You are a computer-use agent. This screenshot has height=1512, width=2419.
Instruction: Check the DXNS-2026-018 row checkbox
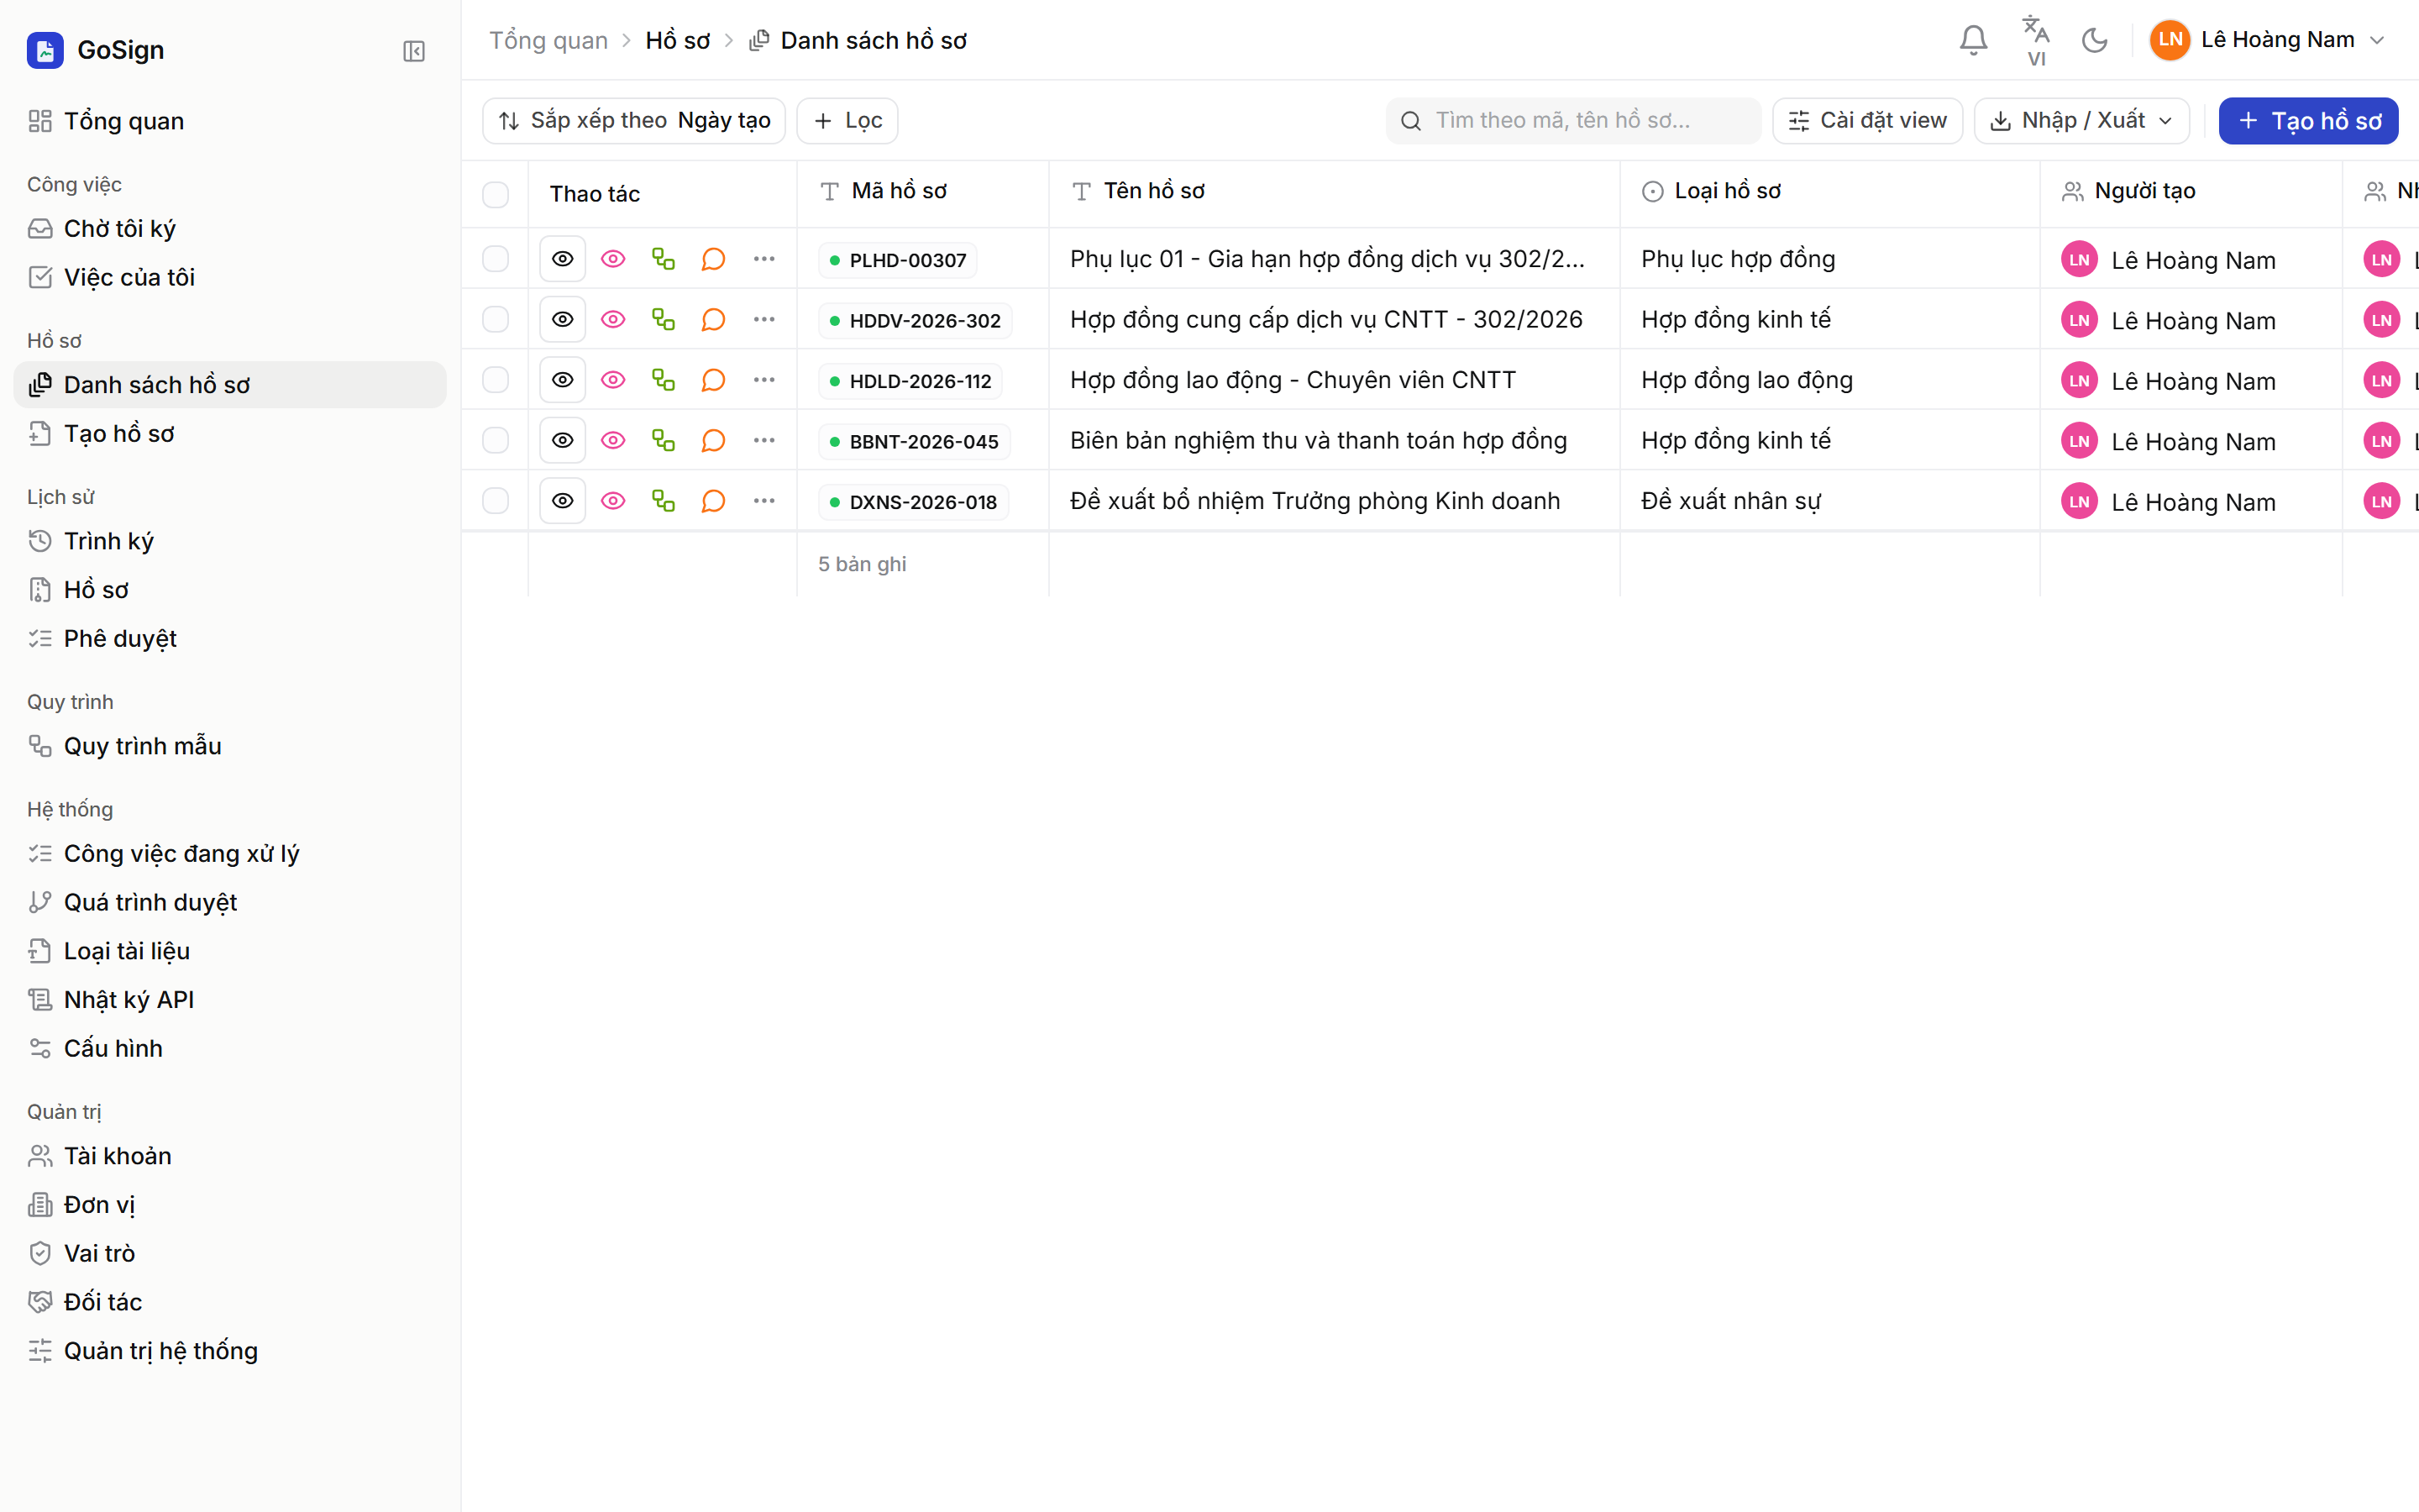click(496, 501)
